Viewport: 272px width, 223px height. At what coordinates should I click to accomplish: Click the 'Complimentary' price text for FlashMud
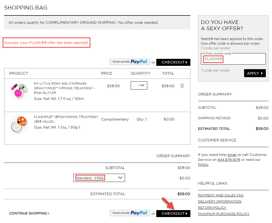(x=115, y=119)
